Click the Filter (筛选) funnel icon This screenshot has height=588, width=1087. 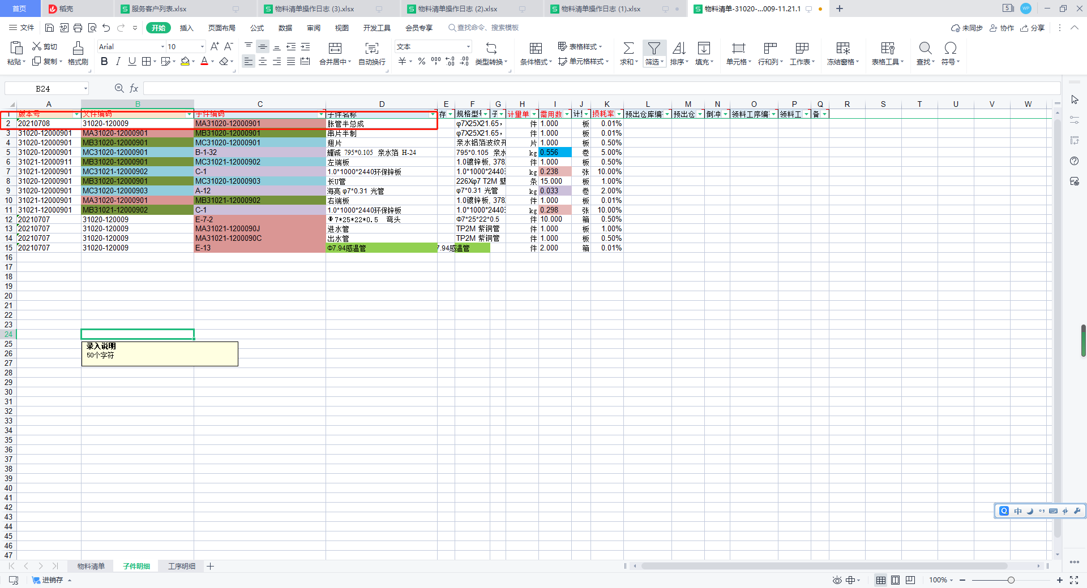pos(654,48)
